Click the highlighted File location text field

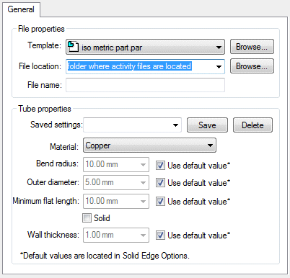tap(139, 66)
